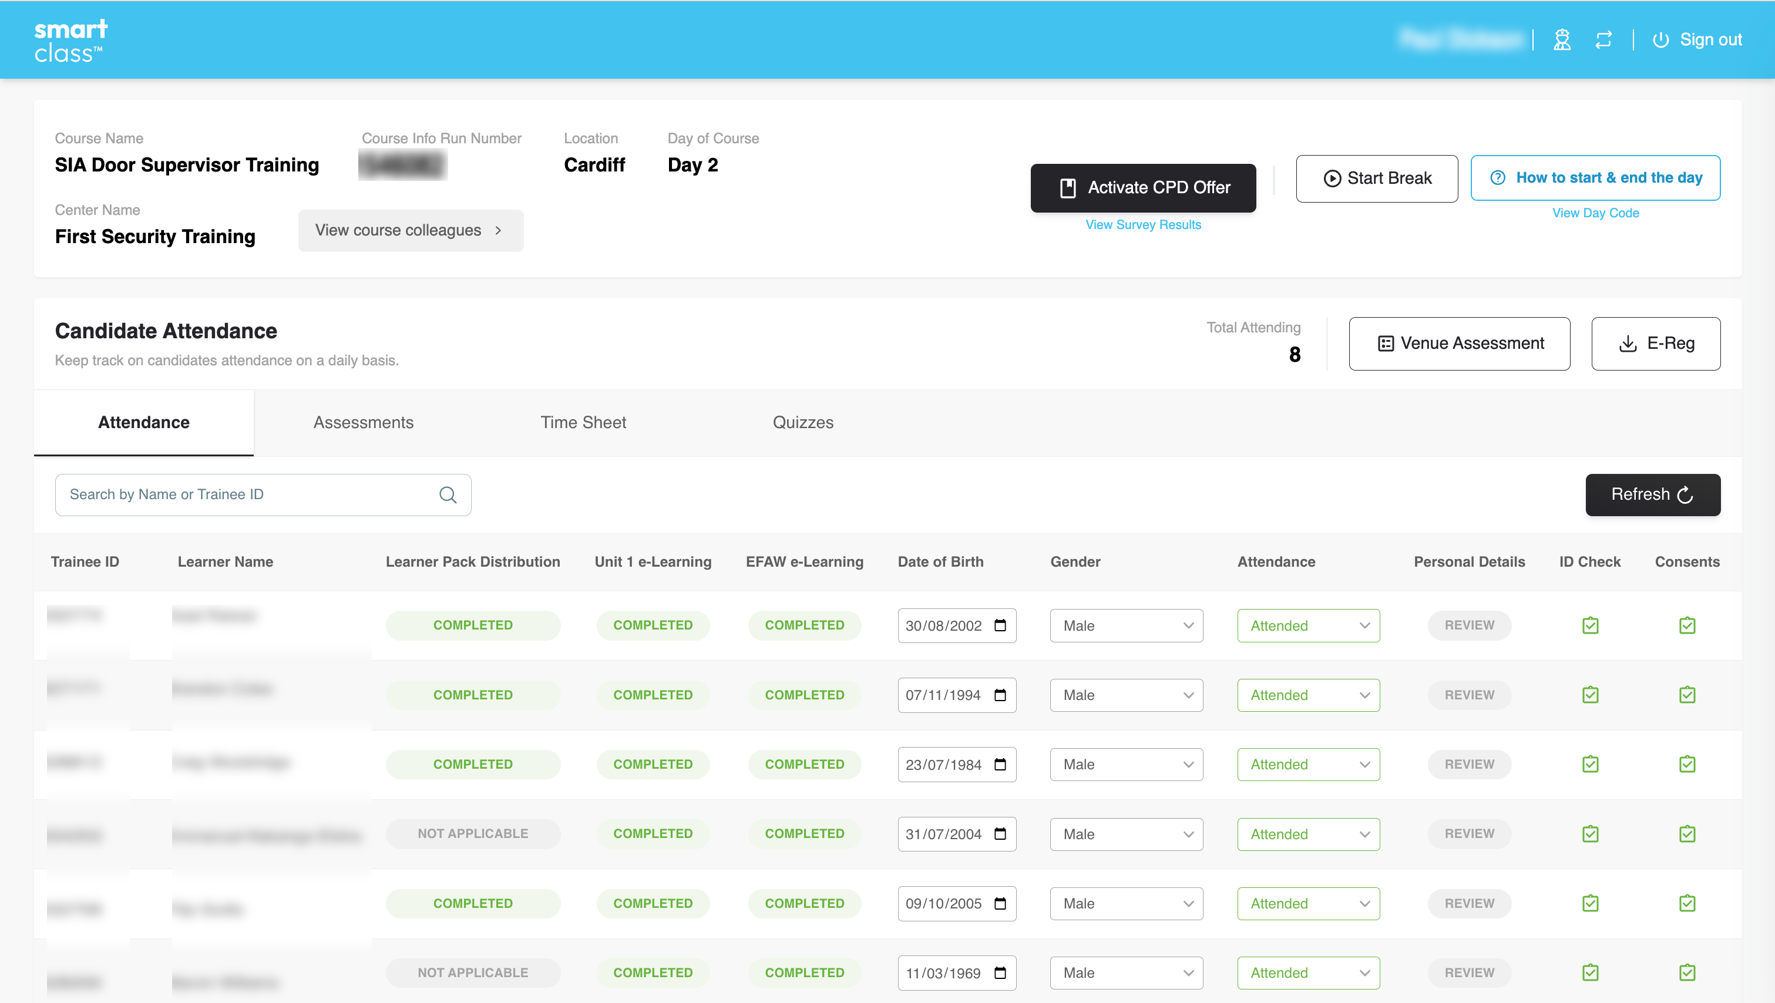
Task: Click the Refresh button
Action: (1652, 494)
